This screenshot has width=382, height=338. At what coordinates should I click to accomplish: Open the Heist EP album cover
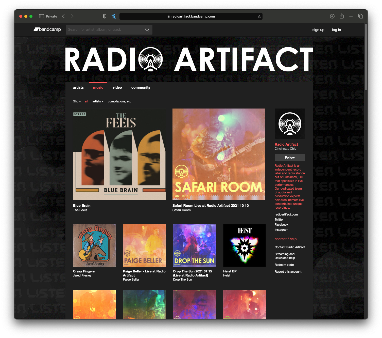[x=245, y=245]
